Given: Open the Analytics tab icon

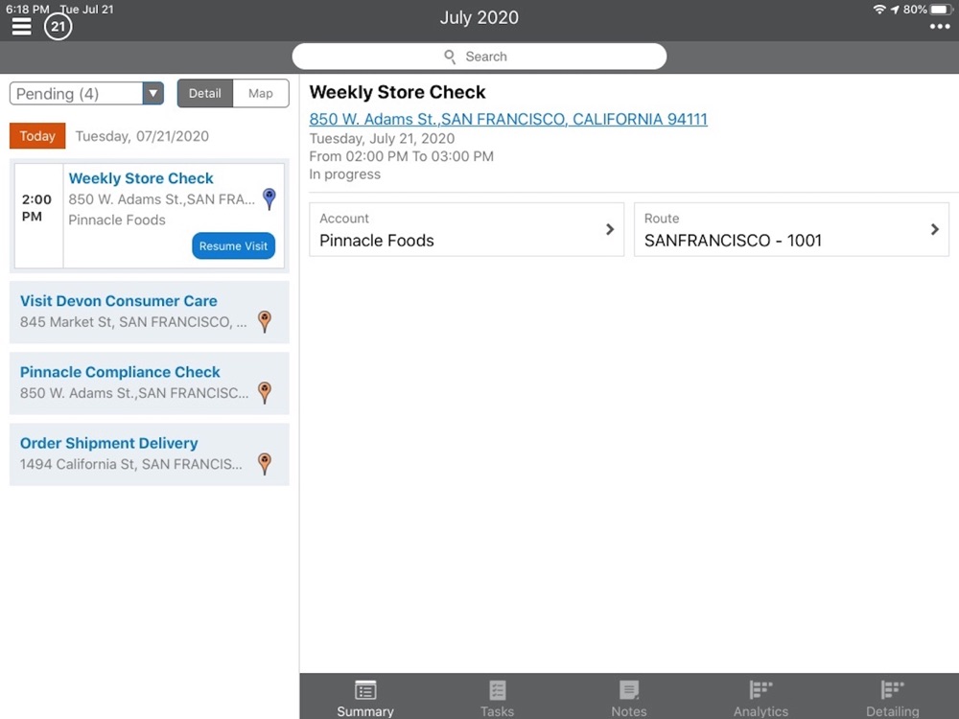Looking at the screenshot, I should pyautogui.click(x=760, y=690).
